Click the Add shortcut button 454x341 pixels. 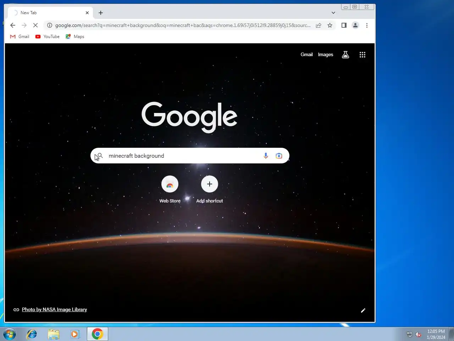tap(210, 190)
